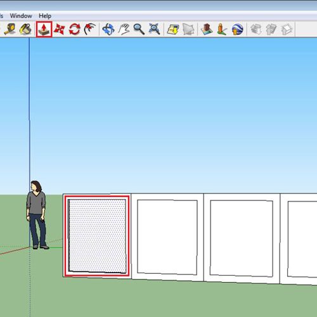Click the dotted selected window face
The height and width of the screenshot is (317, 317).
(97, 236)
